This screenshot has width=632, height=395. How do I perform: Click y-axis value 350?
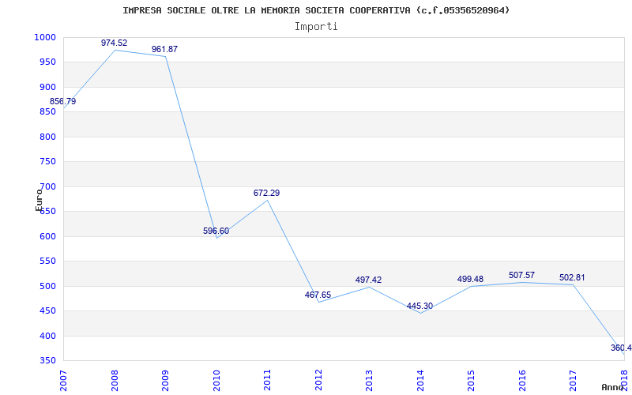47,361
